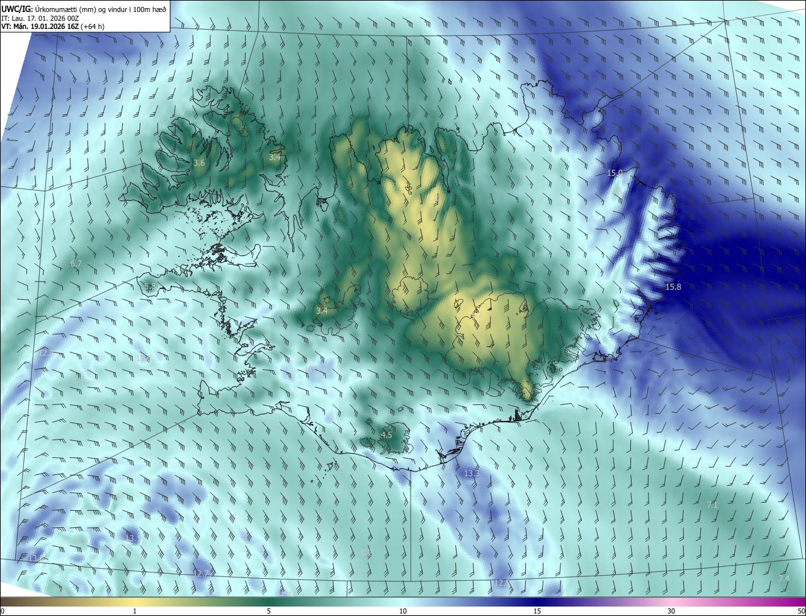Click the '30' tick on the colour scale
The image size is (806, 616).
671,612
